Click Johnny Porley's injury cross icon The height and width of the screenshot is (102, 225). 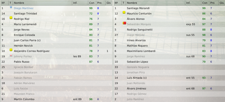click(x=11, y=55)
